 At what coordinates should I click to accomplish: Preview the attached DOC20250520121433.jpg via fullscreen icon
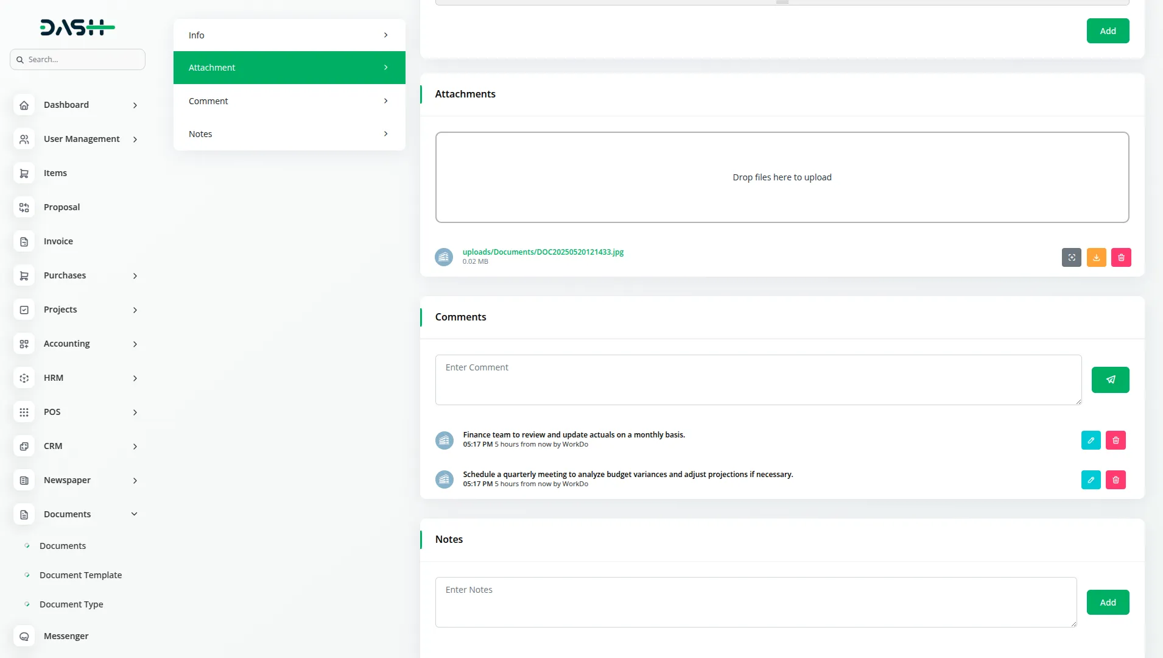(x=1072, y=257)
